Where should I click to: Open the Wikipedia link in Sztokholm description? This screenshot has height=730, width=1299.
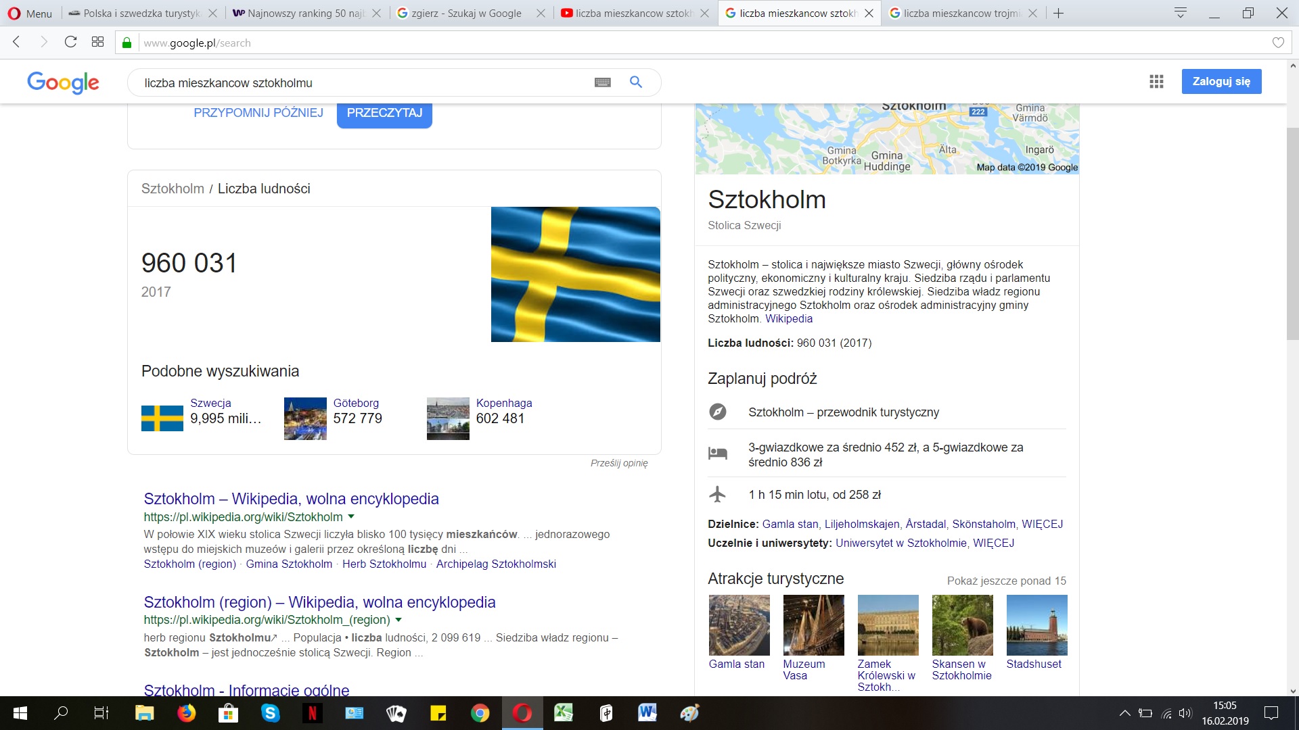(x=789, y=319)
